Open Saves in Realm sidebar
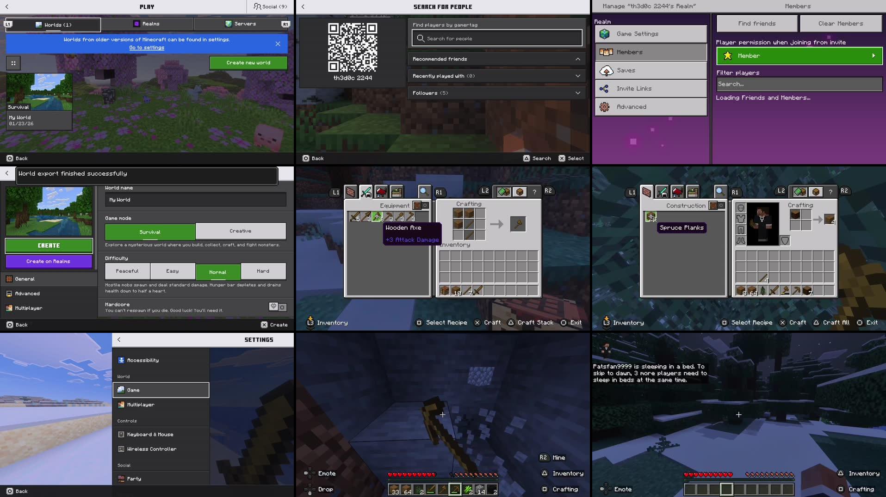The height and width of the screenshot is (497, 886). coord(651,70)
